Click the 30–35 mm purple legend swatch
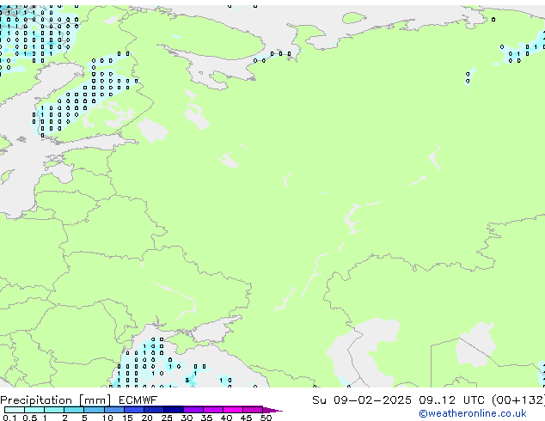Viewport: 545px width, 421px height. [193, 410]
